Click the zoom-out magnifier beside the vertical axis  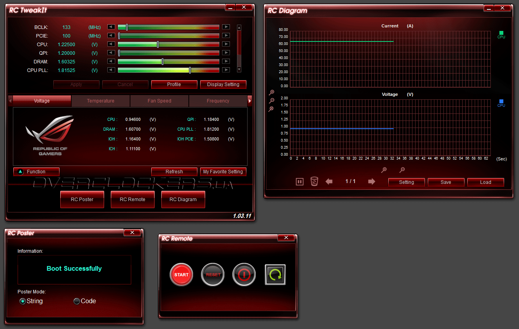[x=271, y=101]
